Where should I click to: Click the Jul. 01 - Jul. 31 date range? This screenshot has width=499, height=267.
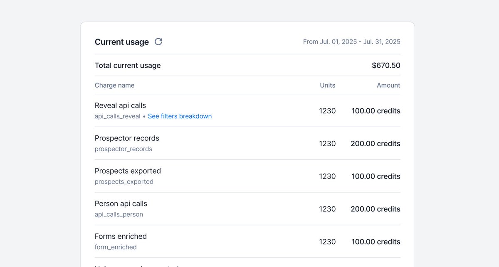tap(352, 42)
